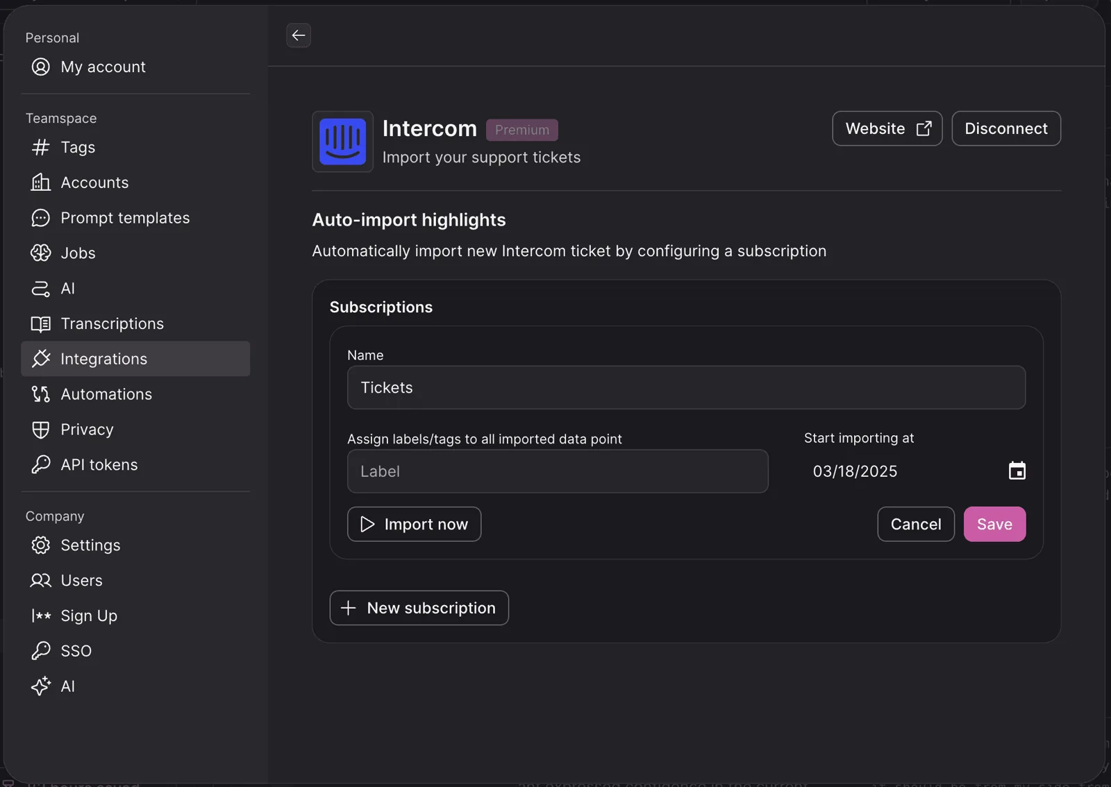Click the Jobs brain icon
This screenshot has width=1111, height=787.
tap(41, 253)
